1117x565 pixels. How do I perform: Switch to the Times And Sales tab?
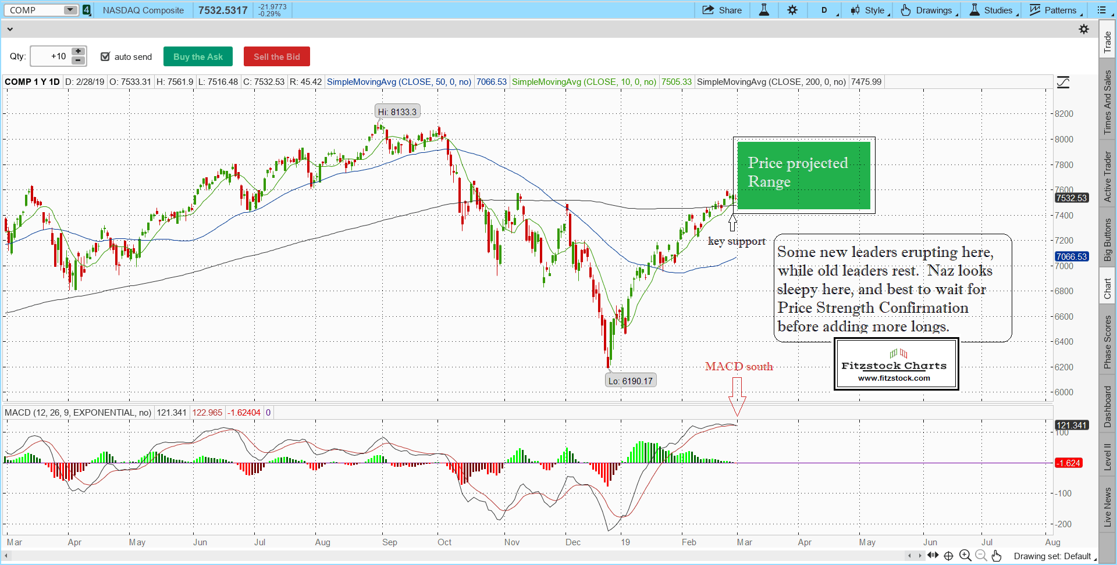[x=1108, y=102]
